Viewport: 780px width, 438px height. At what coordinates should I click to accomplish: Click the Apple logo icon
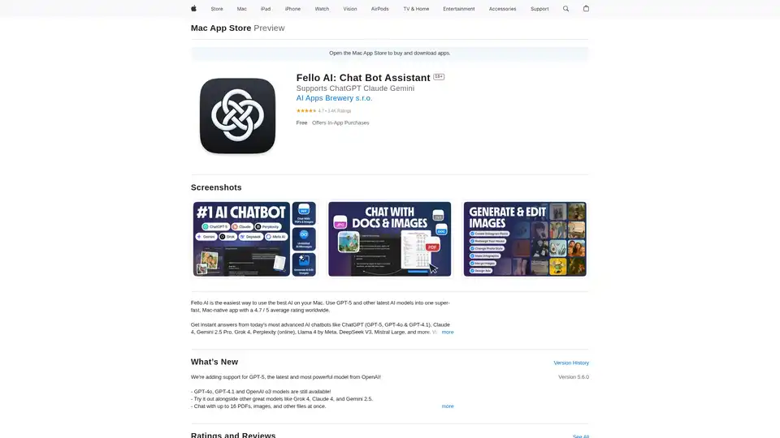(194, 9)
